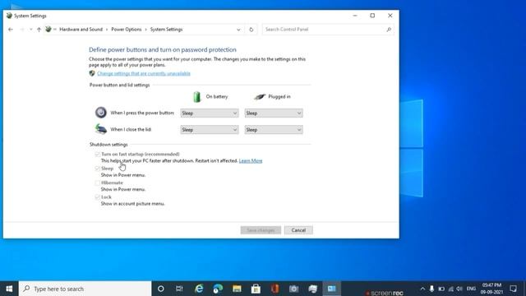Viewport: 526px width, 296px height.
Task: Click the Control Panel address bar icon
Action: 48,30
